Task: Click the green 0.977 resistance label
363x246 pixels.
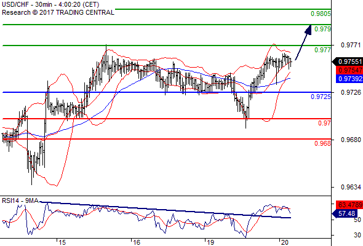Action: pos(323,50)
